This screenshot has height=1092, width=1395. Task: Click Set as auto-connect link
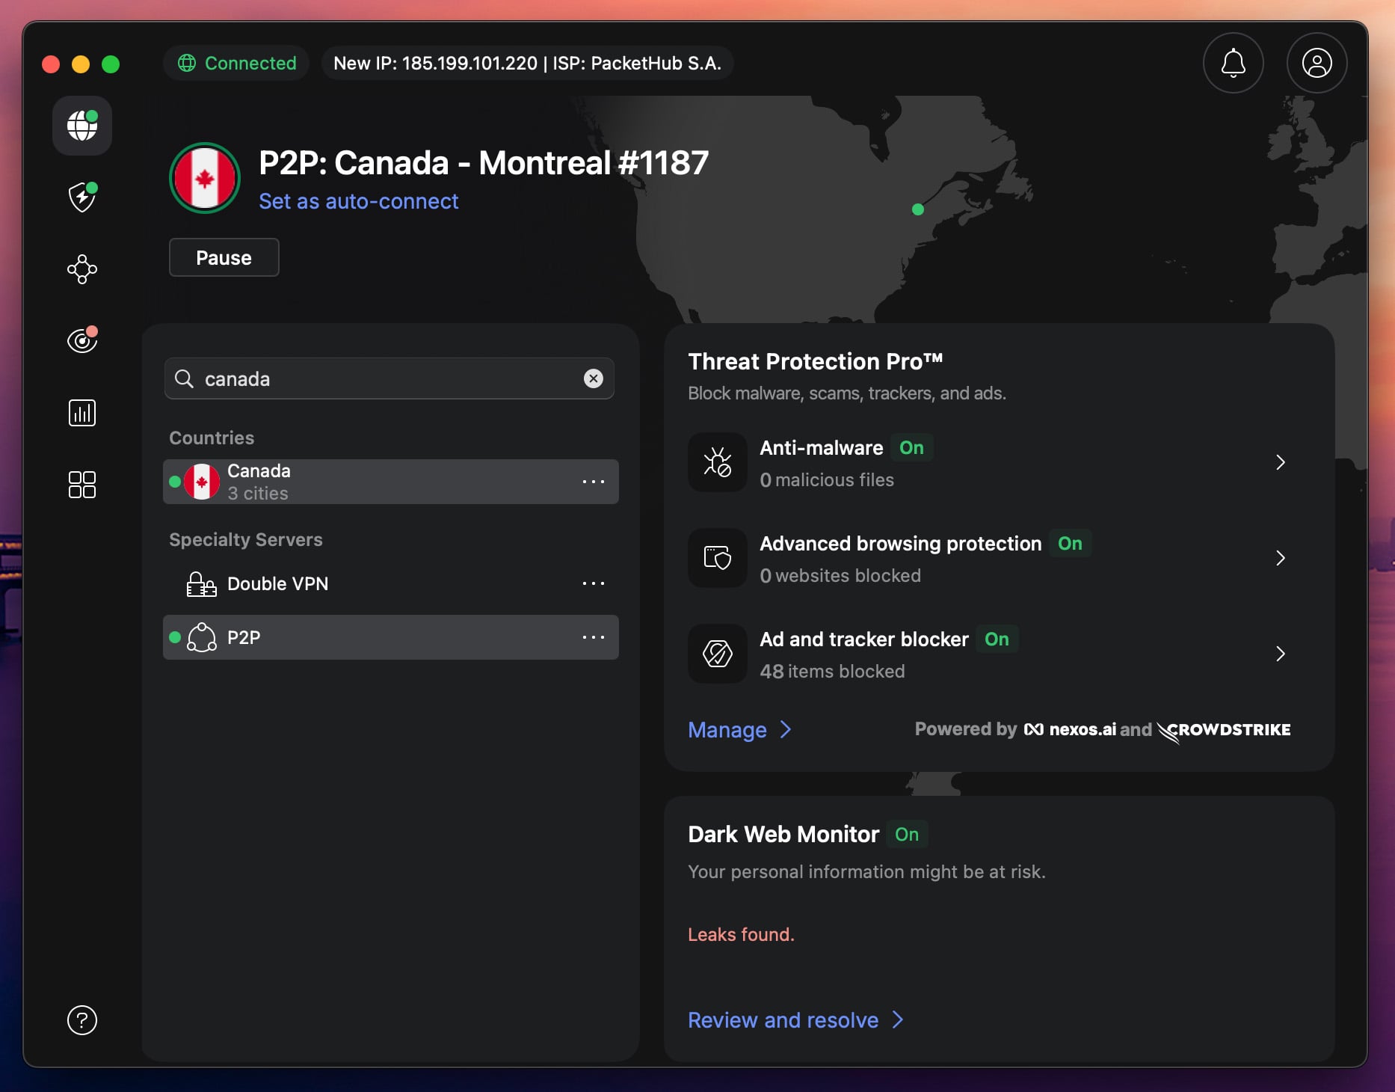pos(359,200)
